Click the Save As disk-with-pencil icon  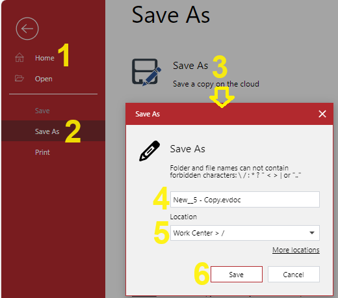tap(146, 72)
